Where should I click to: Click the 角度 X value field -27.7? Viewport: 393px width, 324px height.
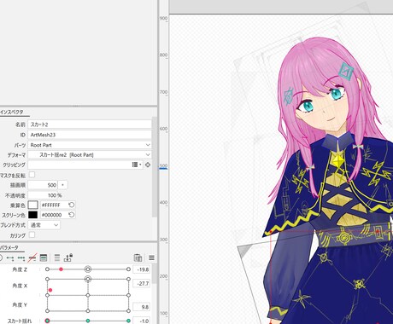142,283
